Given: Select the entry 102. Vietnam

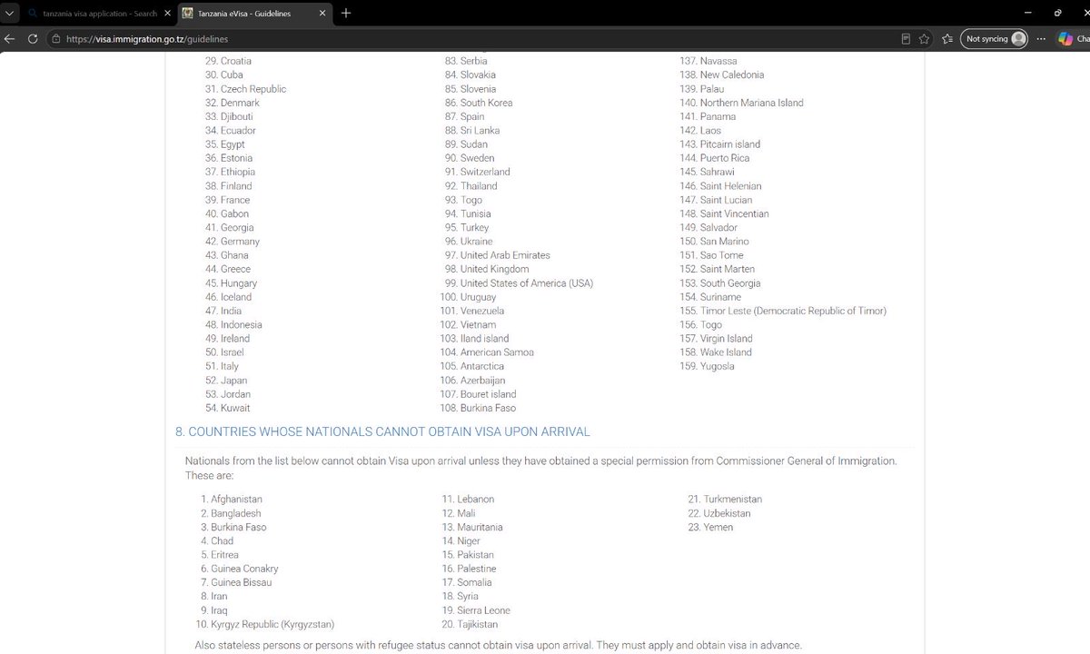Looking at the screenshot, I should [468, 324].
